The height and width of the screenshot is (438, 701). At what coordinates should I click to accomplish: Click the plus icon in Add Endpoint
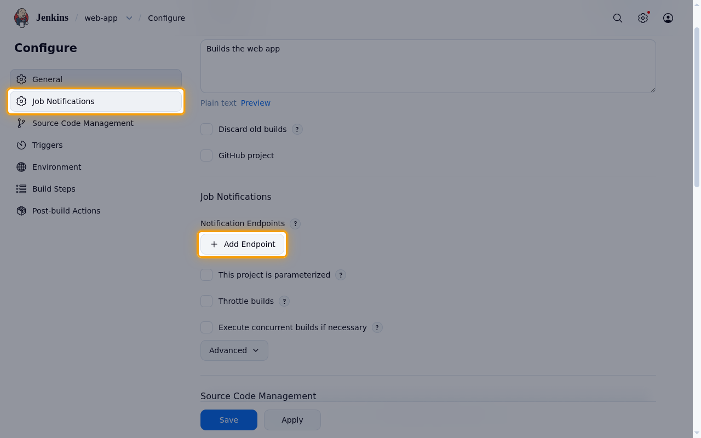tap(214, 244)
